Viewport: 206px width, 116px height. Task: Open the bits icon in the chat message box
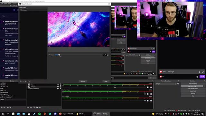[200, 72]
